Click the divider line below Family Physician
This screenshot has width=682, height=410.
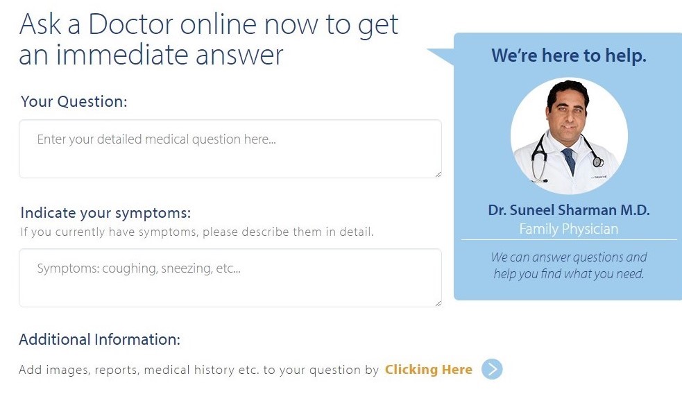tap(569, 240)
